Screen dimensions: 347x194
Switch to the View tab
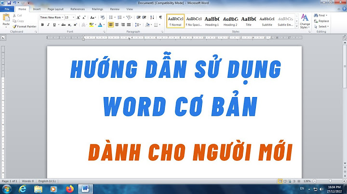tap(130, 9)
